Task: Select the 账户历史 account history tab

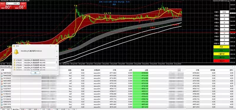Action: click(15, 109)
